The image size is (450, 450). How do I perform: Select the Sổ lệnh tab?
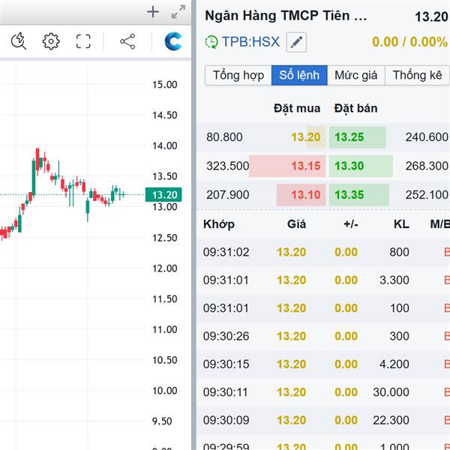click(x=299, y=75)
